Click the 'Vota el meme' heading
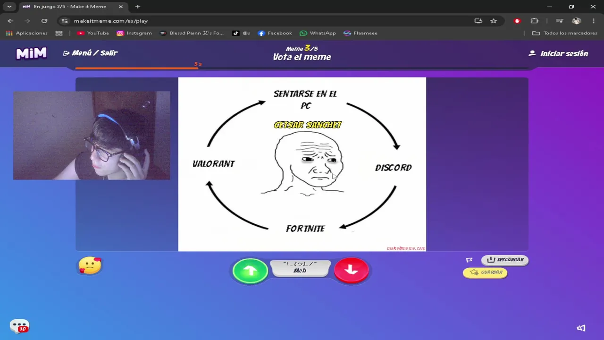This screenshot has width=604, height=340. coord(302,57)
